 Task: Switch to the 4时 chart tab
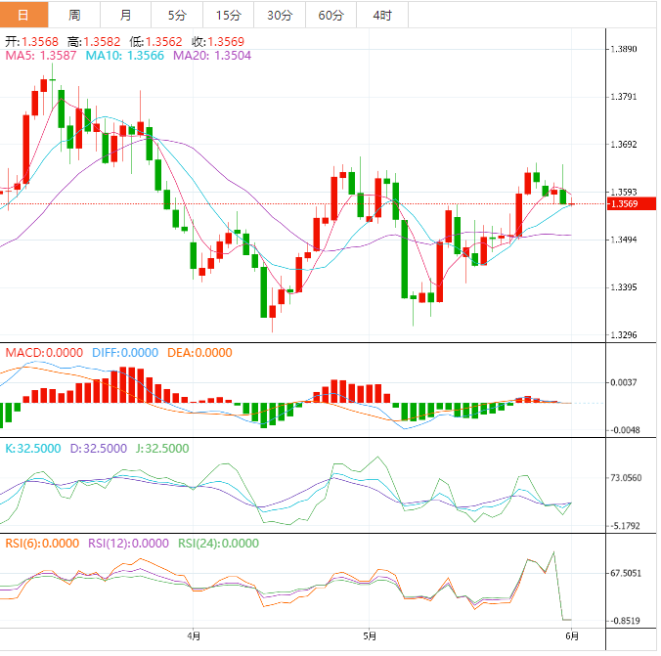click(382, 15)
